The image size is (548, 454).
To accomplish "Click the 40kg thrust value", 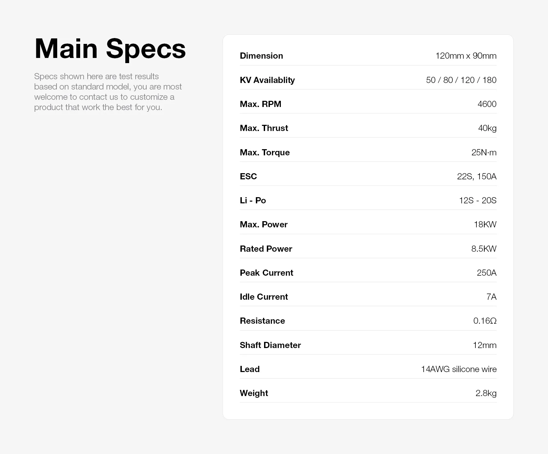I will (487, 128).
